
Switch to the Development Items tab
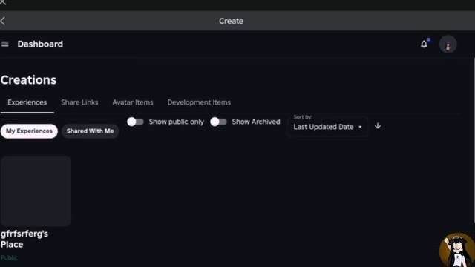199,102
